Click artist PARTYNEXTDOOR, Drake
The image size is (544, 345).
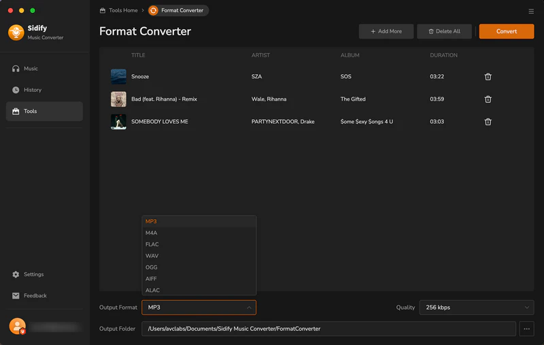[x=283, y=122]
